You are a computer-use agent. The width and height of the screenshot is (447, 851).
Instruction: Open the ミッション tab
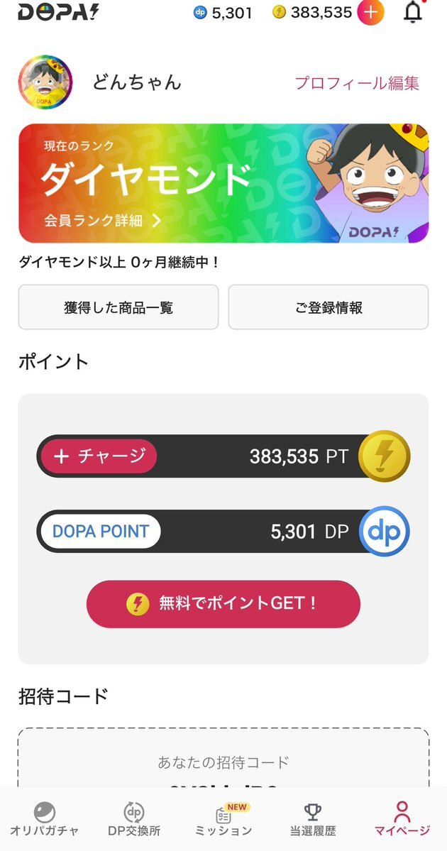pos(223,819)
